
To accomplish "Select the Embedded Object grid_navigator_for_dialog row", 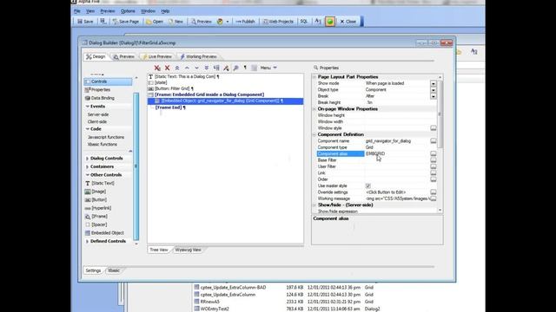I will (x=226, y=101).
